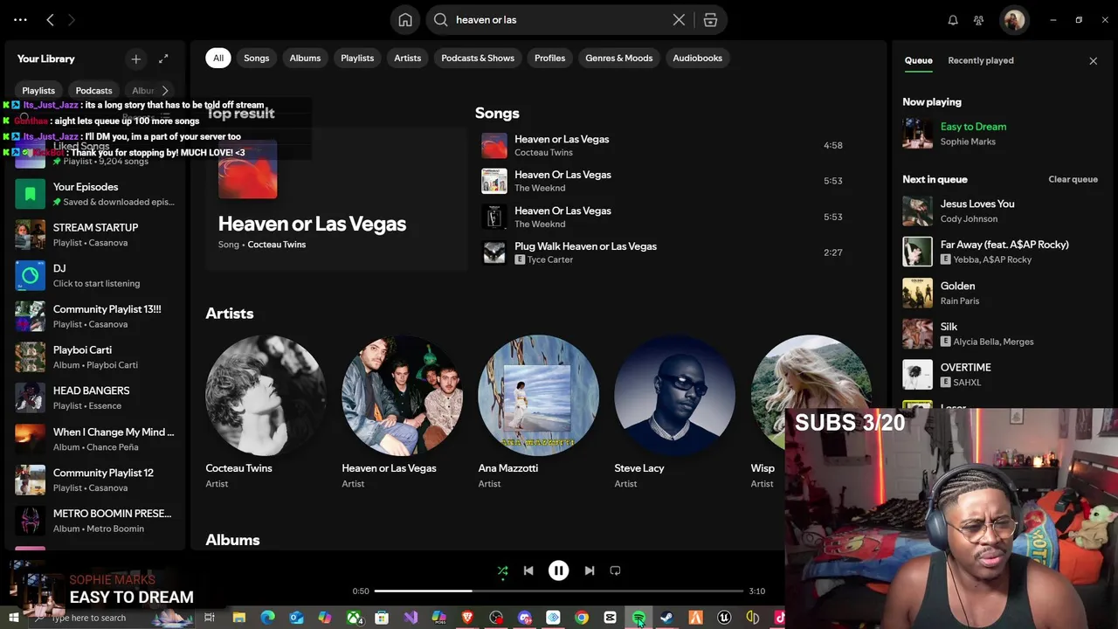1118x629 pixels.
Task: Open the Xbox app taskbar icon
Action: point(354,618)
